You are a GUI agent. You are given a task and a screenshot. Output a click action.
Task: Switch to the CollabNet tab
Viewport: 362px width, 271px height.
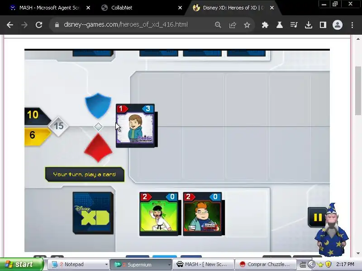(x=122, y=8)
